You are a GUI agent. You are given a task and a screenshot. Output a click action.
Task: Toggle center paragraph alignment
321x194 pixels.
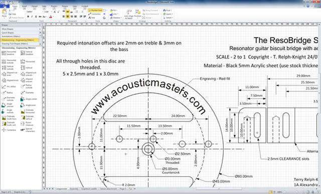pyautogui.click(x=68, y=17)
